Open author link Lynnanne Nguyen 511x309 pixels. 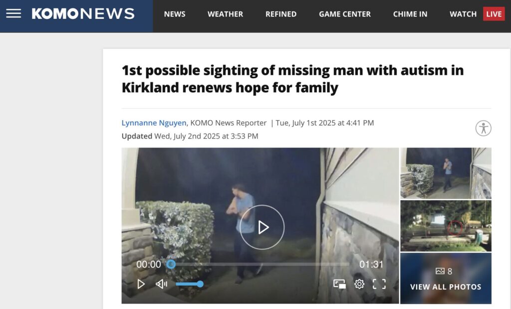click(154, 123)
